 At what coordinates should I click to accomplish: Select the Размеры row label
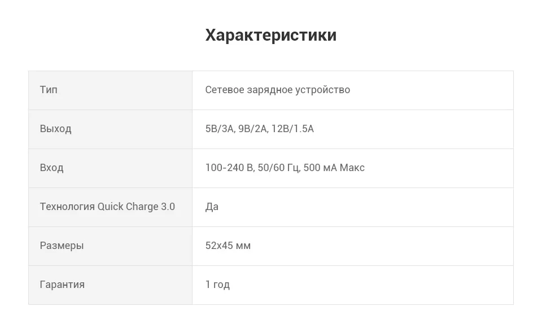coord(62,246)
